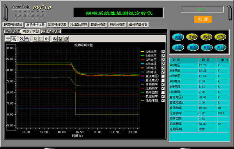
Task: Select the 无功功率 value 8.92
Action: 202,113
